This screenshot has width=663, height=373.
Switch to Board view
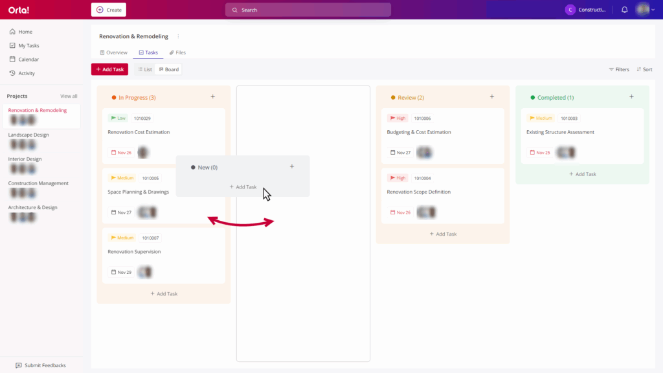[x=168, y=69]
